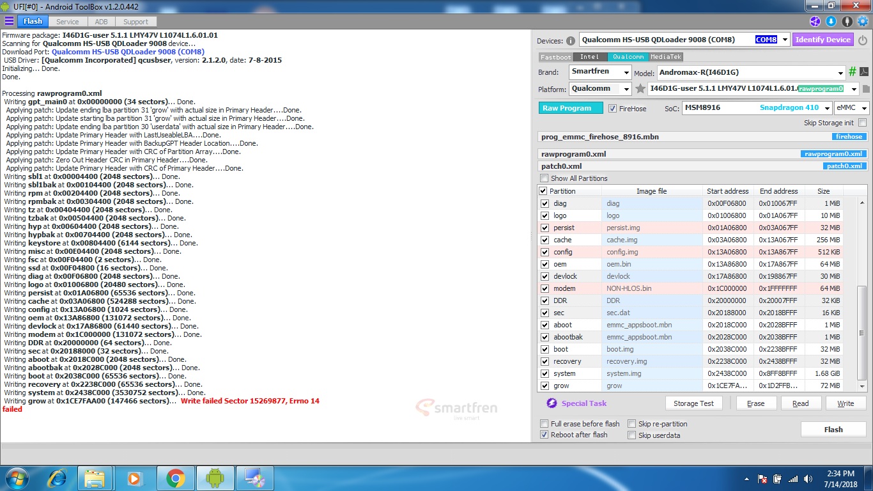The image size is (873, 491).
Task: Toggle the Partition header select-all checkbox
Action: 543,191
